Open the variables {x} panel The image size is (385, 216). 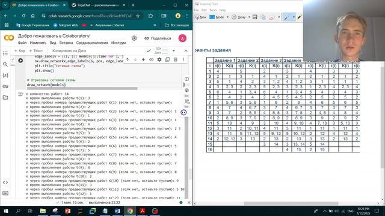pos(5,76)
